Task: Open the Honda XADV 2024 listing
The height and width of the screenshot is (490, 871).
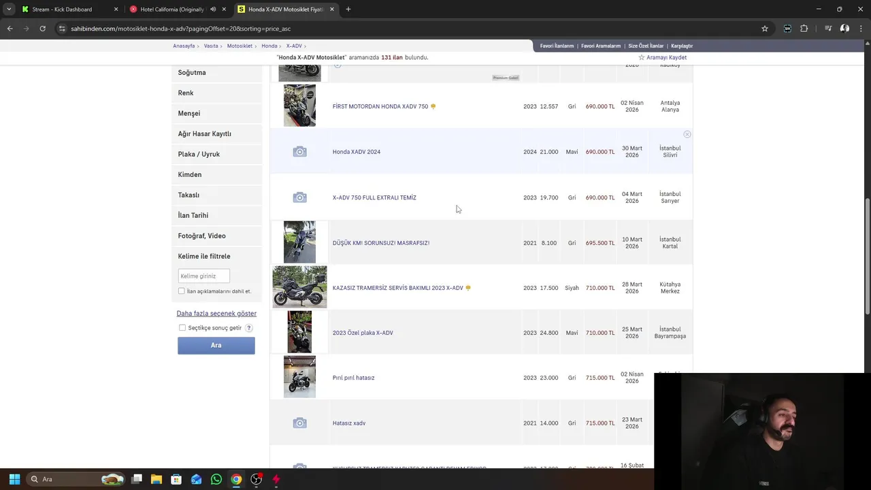Action: pyautogui.click(x=357, y=152)
